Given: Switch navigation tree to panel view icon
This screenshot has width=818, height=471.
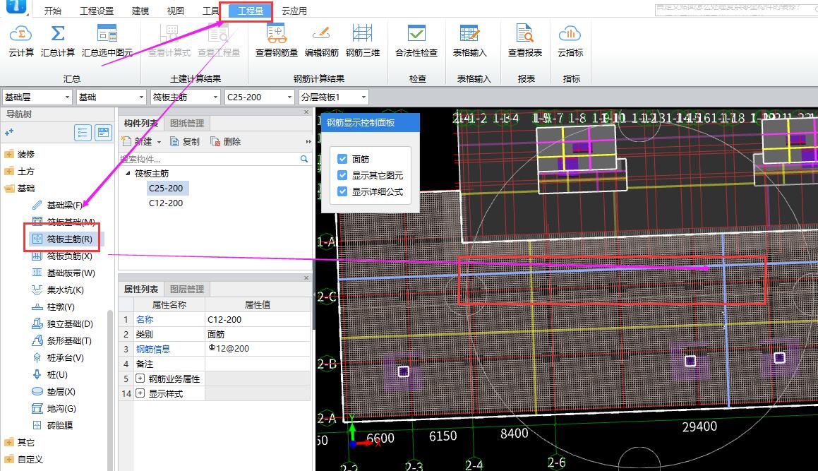Looking at the screenshot, I should pyautogui.click(x=103, y=133).
